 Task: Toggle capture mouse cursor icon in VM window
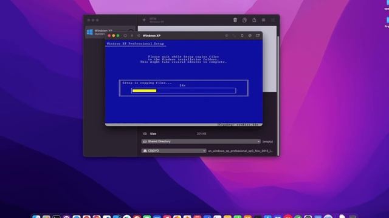[x=227, y=36]
